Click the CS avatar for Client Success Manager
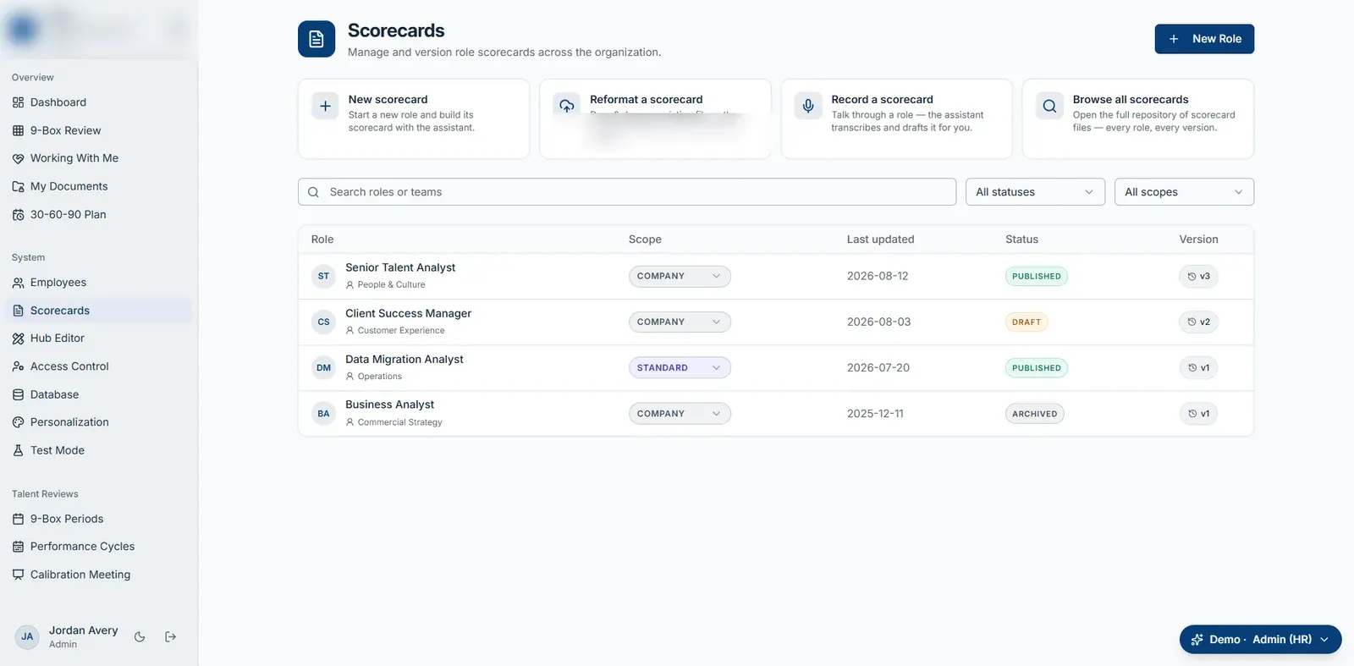This screenshot has height=666, width=1354. pyautogui.click(x=323, y=322)
